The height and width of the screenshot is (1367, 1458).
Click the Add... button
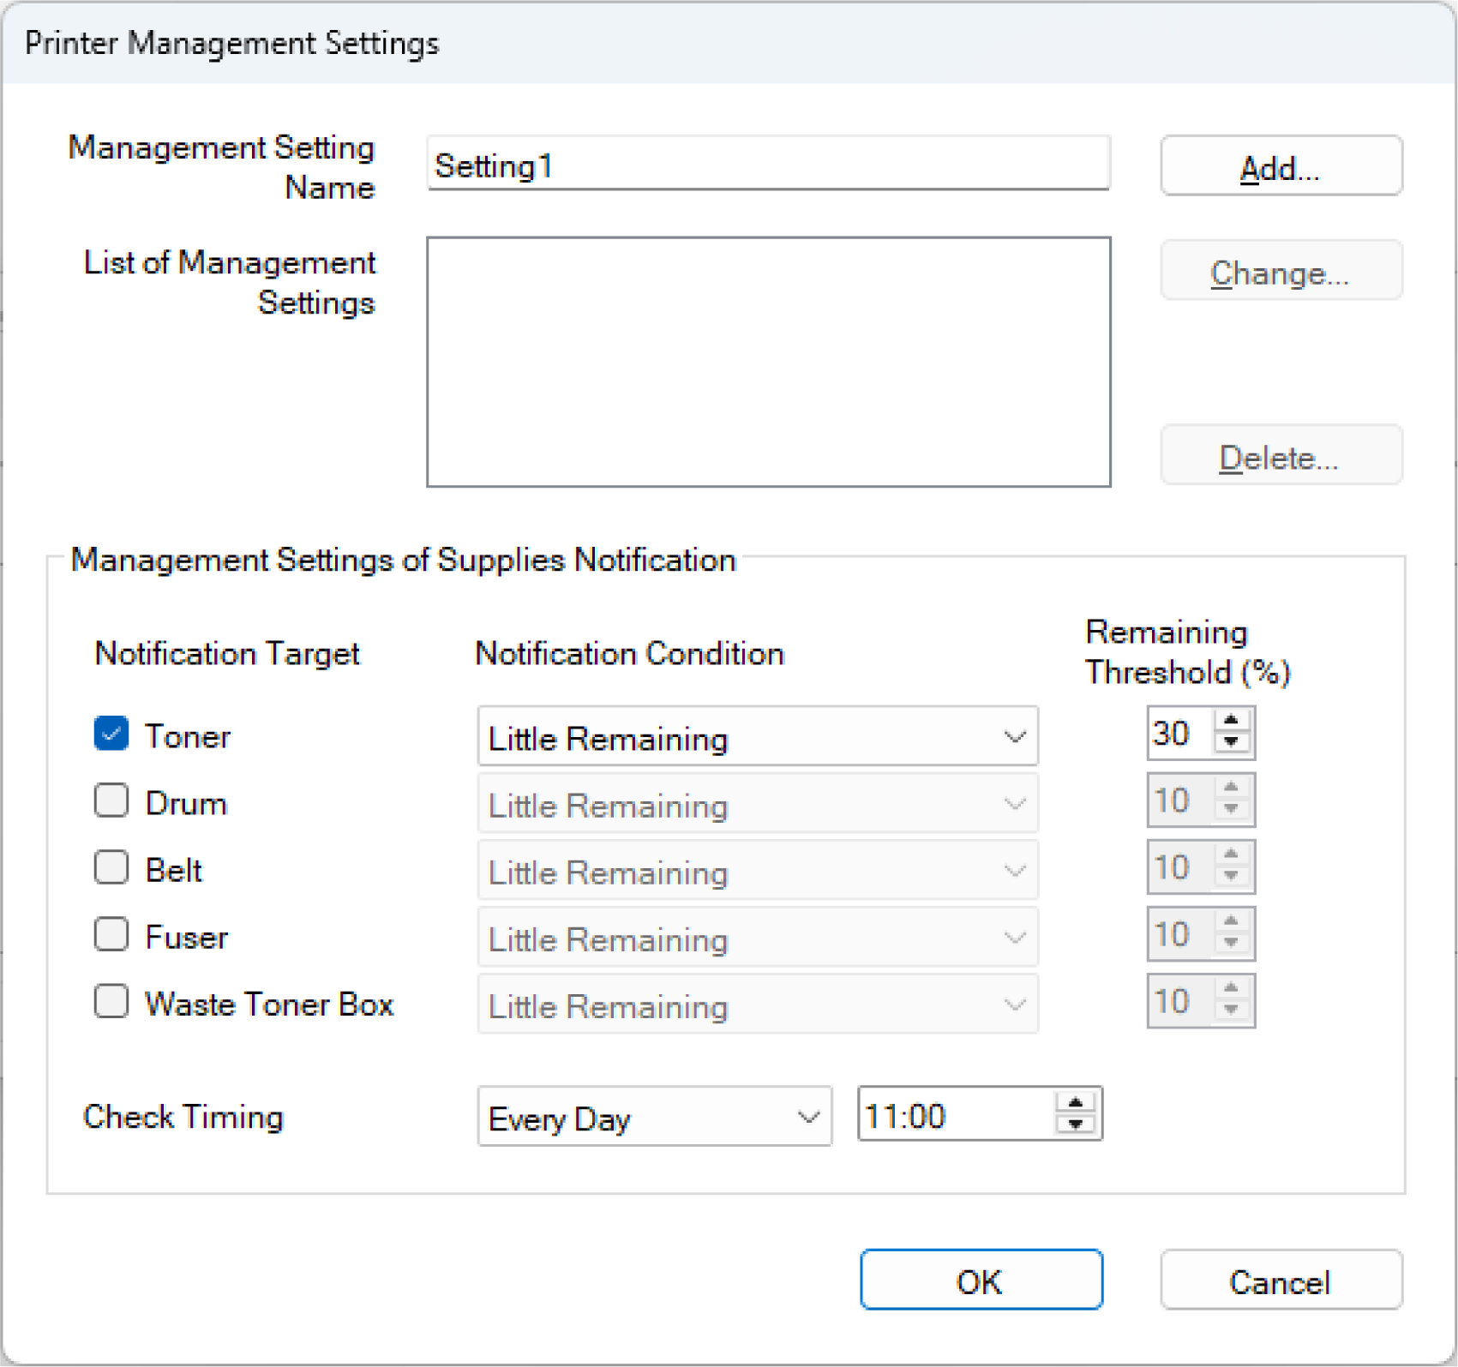pos(1281,166)
